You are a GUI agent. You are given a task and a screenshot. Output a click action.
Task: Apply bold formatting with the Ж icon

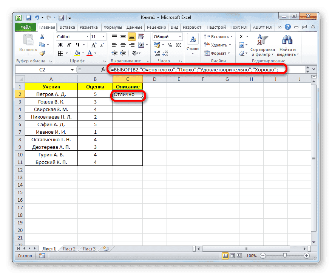click(x=60, y=45)
